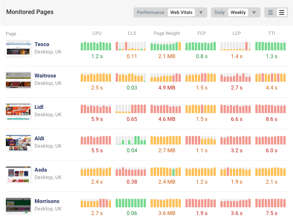Open the Aldi page link

click(39, 138)
